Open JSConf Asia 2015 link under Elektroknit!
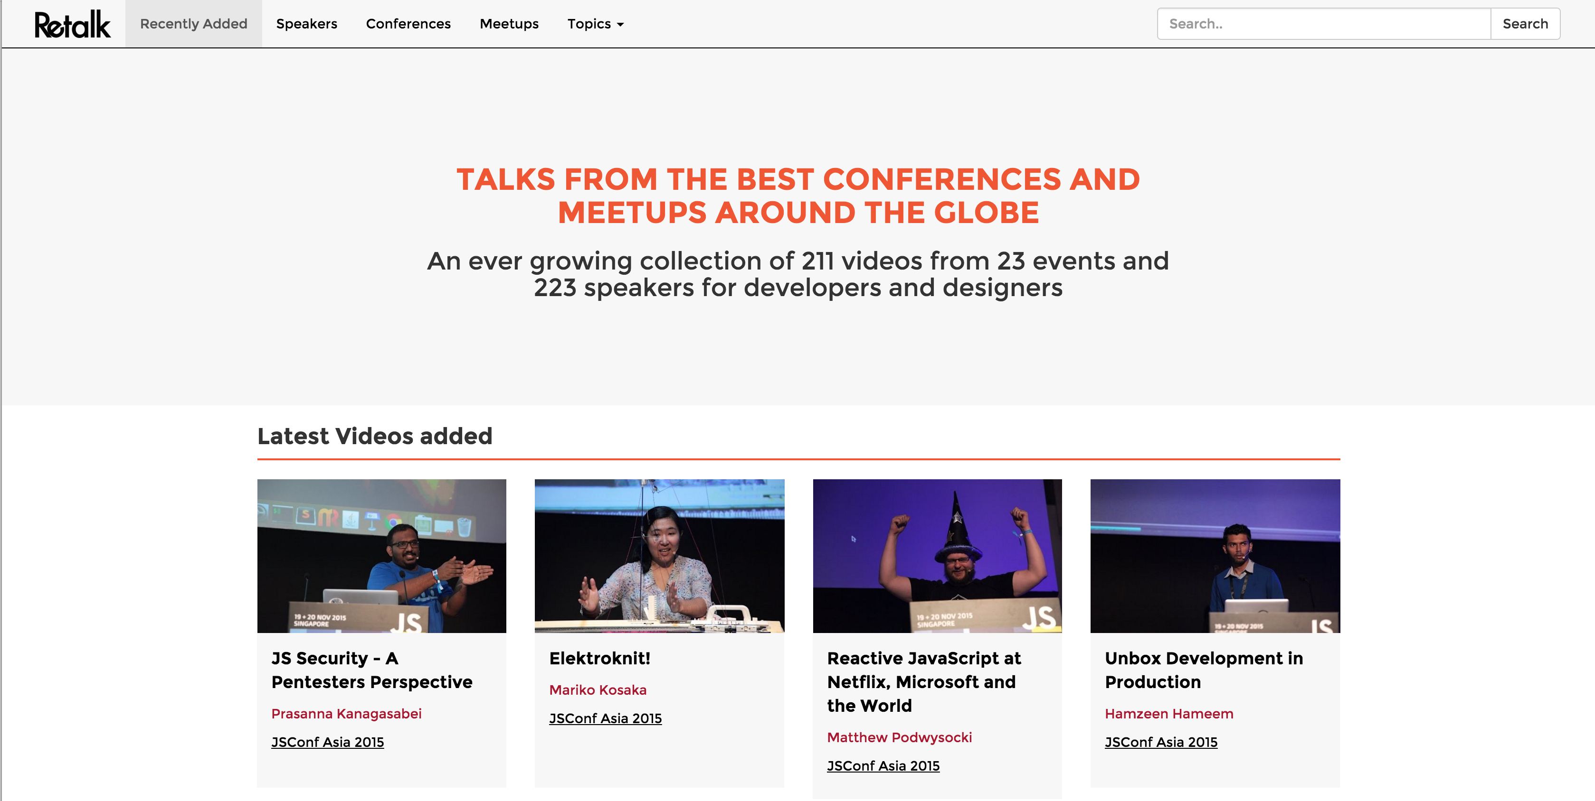 [x=605, y=718]
